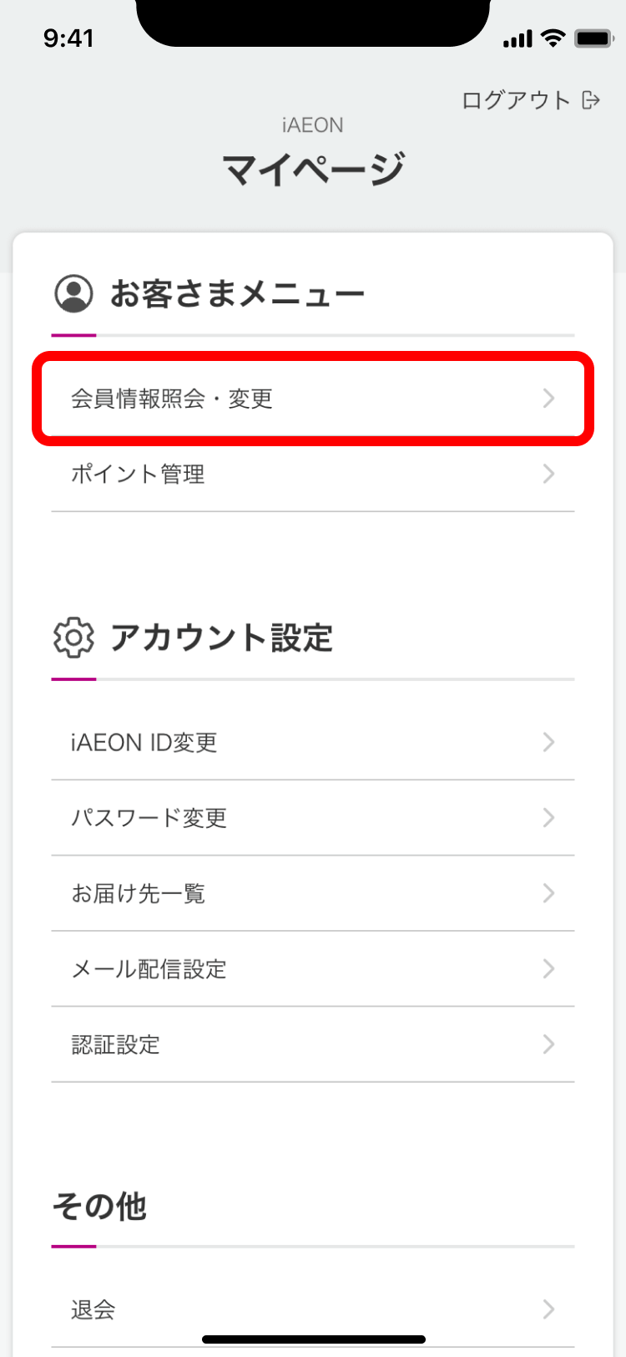Open 会員情報照会・変更 menu item
The height and width of the screenshot is (1357, 626).
312,399
